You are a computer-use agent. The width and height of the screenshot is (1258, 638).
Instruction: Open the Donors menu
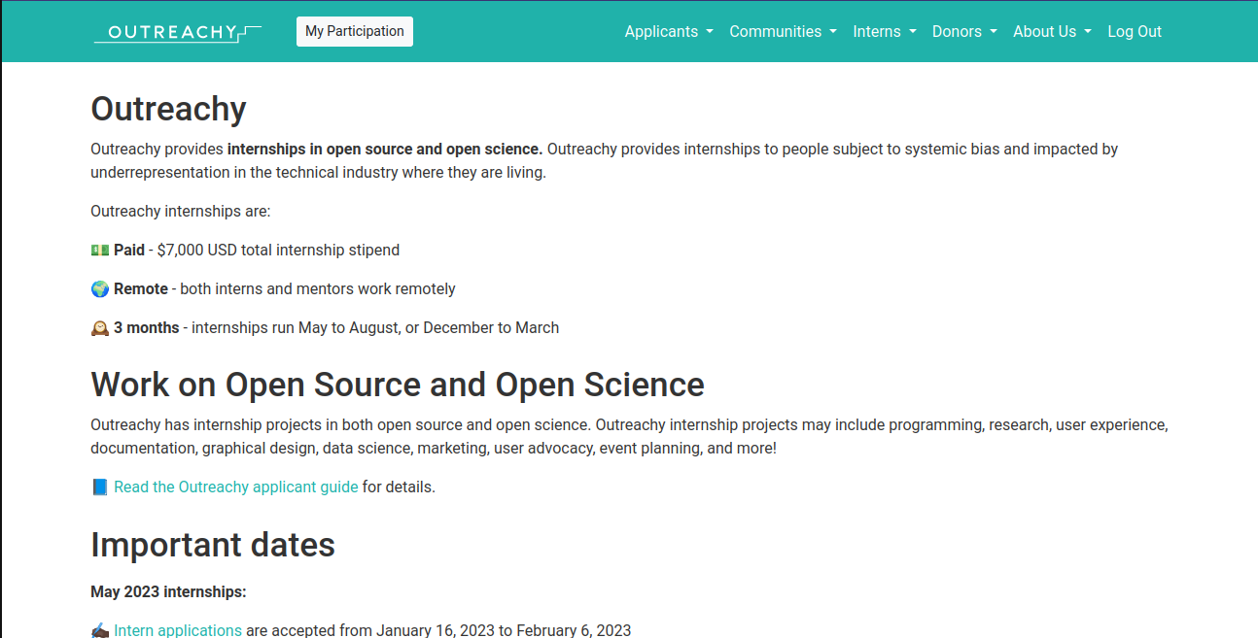pos(963,31)
